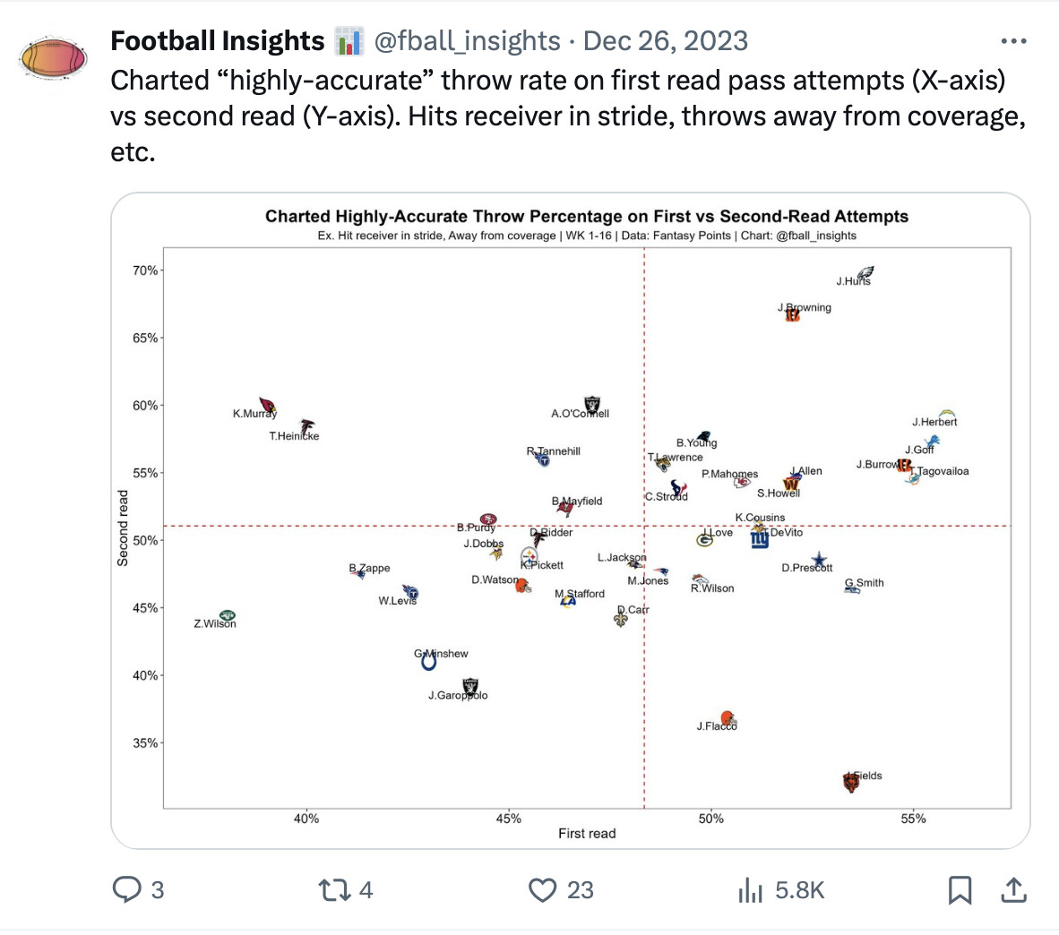Click the share upload arrow icon
This screenshot has width=1059, height=935.
pyautogui.click(x=1013, y=889)
